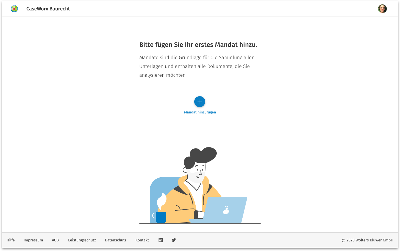400x251 pixels.
Task: Click the blue coffee mug in illustration
Action: [161, 217]
